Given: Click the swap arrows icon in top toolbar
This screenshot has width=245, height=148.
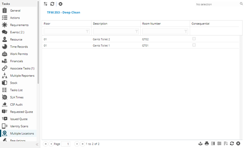Looking at the screenshot, I should (x=45, y=4).
